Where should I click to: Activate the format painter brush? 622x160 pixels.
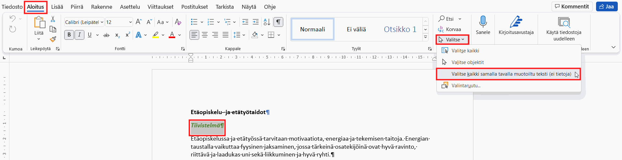point(53,39)
